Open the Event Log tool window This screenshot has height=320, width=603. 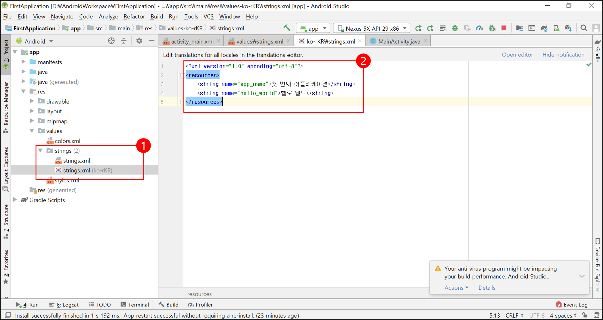point(571,305)
